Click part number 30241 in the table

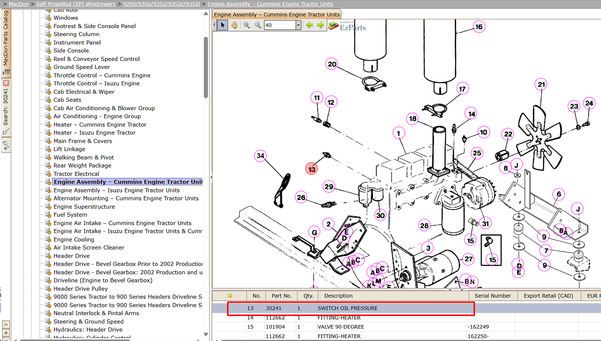(274, 308)
